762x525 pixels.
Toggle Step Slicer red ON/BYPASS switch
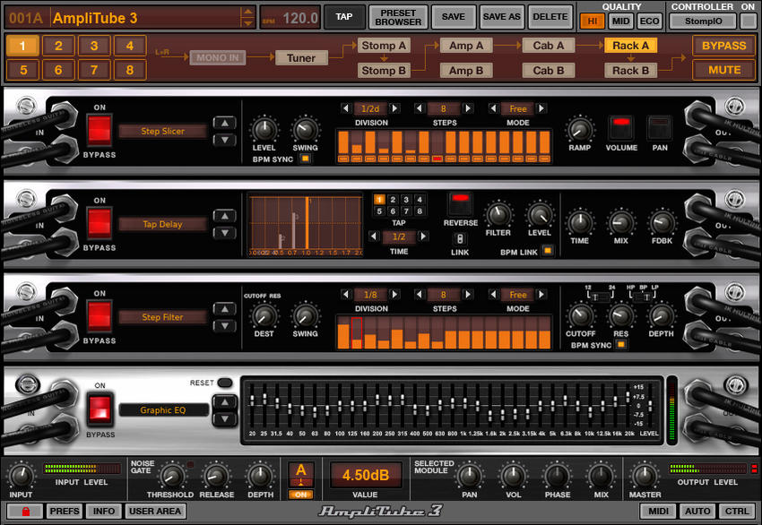pos(100,130)
